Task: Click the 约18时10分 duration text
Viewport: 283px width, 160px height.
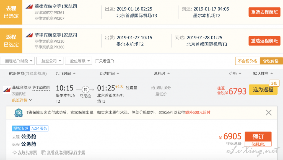Action: (161, 88)
